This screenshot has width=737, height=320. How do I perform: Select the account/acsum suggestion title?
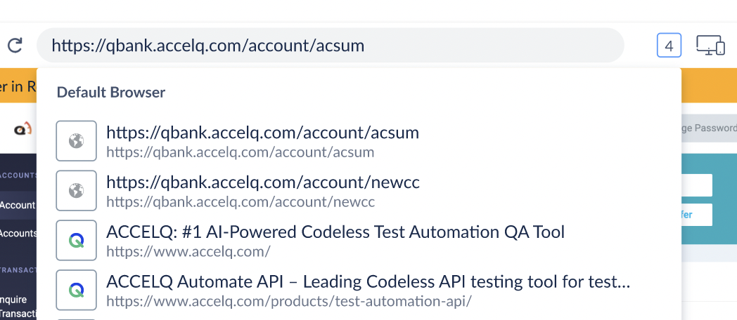tap(262, 133)
